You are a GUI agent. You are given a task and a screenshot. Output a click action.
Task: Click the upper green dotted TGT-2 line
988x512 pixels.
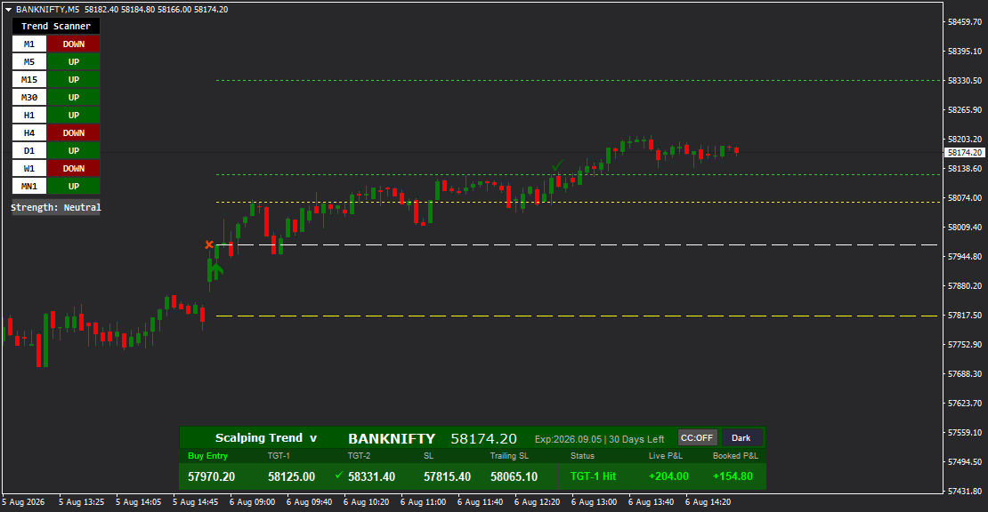coord(578,81)
